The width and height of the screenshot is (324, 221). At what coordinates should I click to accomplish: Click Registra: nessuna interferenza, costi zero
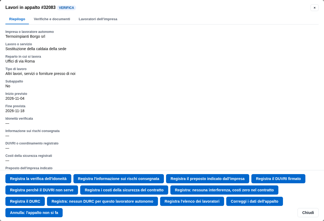tap(224, 190)
